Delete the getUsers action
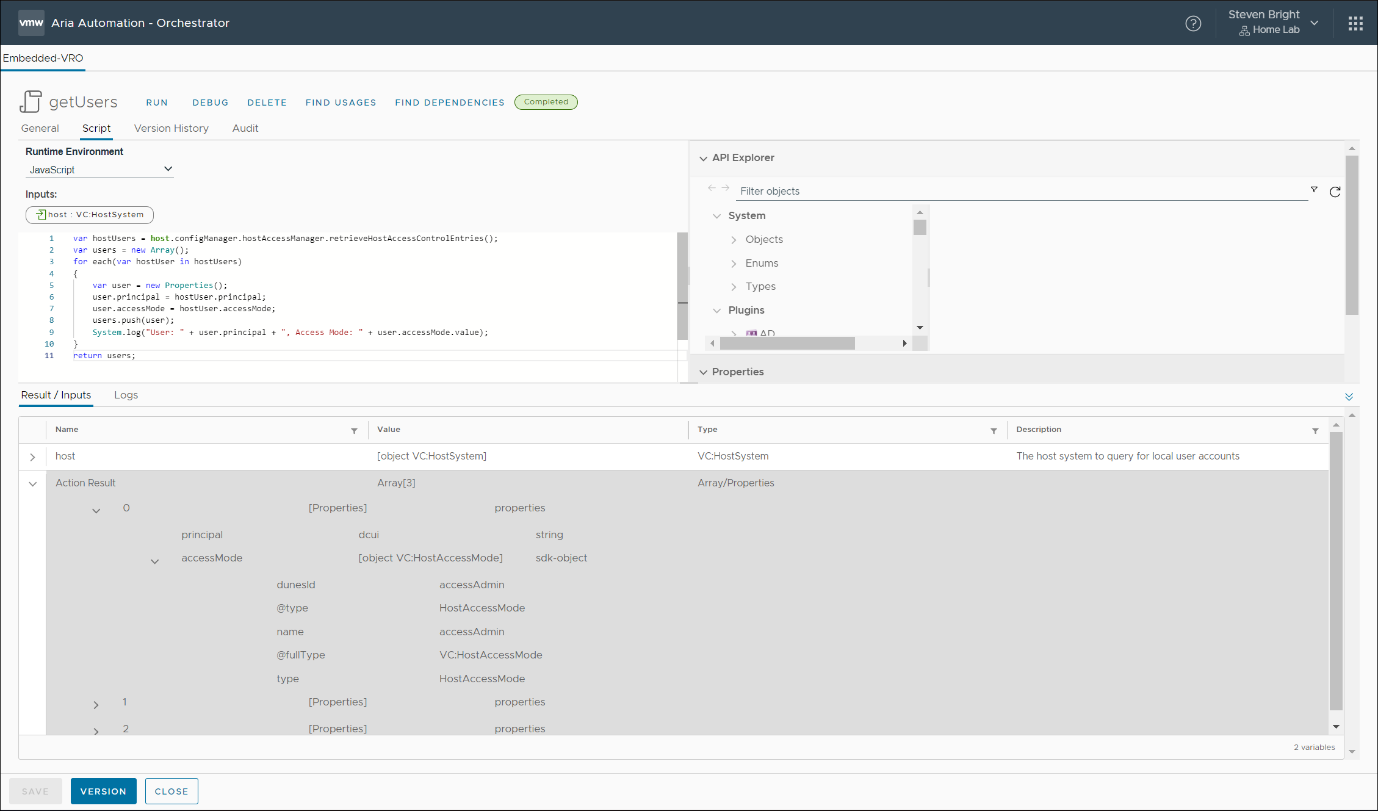The image size is (1378, 811). [267, 103]
